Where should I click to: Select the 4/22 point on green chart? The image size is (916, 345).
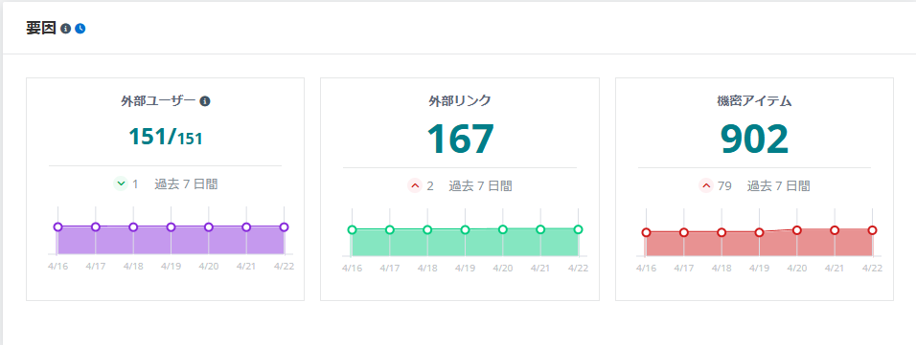[x=579, y=229]
